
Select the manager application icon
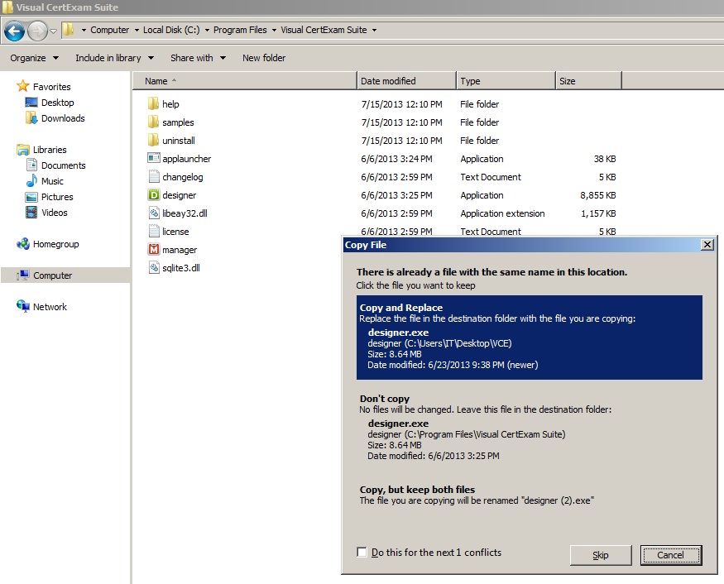click(x=154, y=249)
